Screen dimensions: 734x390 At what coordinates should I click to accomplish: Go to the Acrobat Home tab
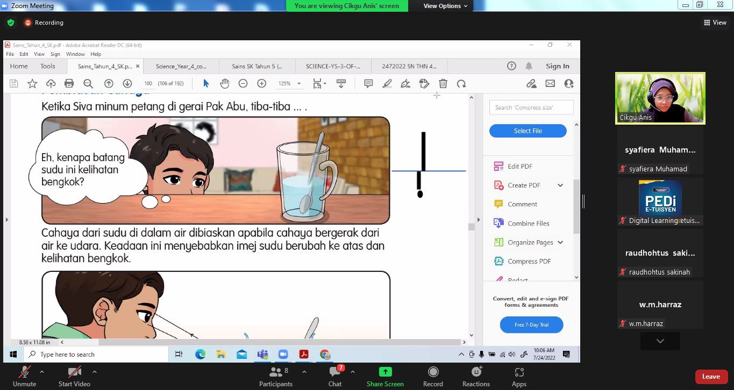(x=19, y=66)
